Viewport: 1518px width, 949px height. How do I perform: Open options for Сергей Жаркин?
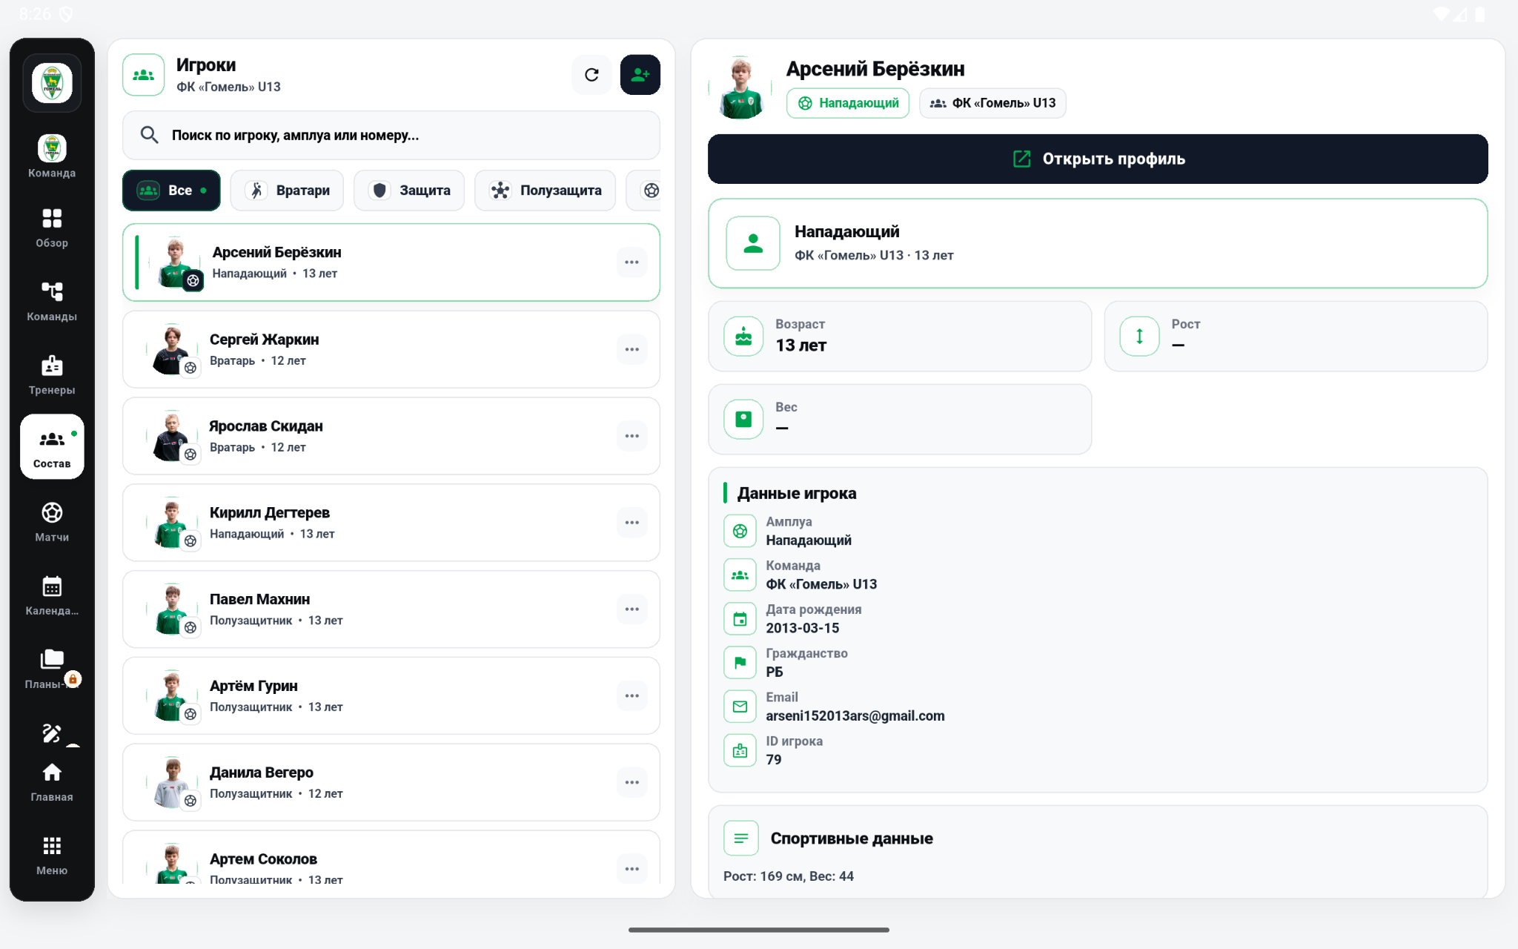[632, 349]
